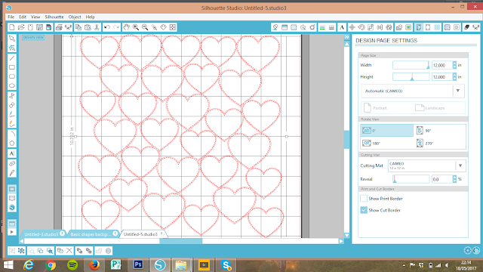
Task: Click Send to Silhouette icon
Action: tap(476, 27)
